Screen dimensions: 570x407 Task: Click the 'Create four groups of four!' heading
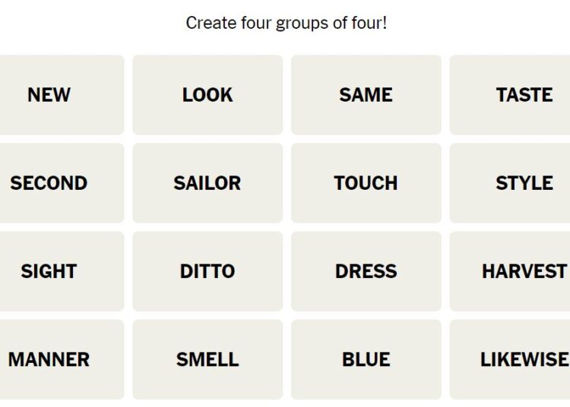tap(287, 24)
